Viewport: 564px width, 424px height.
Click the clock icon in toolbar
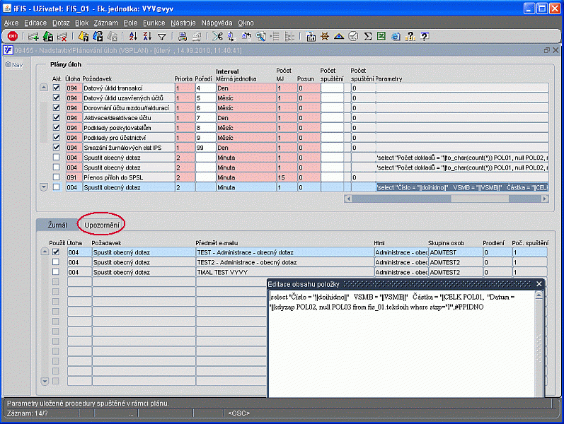point(353,36)
